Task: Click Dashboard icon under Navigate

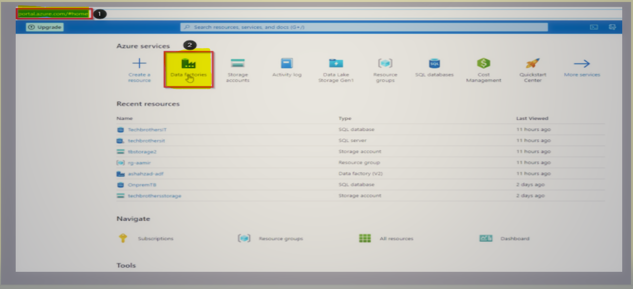Action: pyautogui.click(x=486, y=238)
